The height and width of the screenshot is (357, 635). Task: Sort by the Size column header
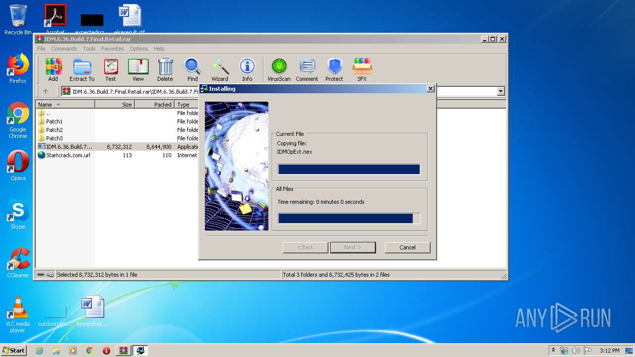coord(115,105)
